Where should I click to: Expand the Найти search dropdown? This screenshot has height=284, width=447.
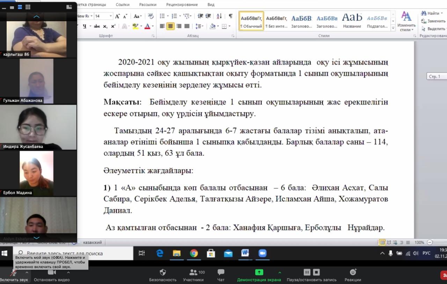coord(442,13)
